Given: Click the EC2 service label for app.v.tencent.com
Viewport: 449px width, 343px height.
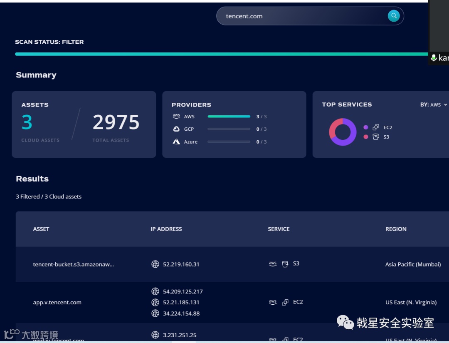Looking at the screenshot, I should pos(298,302).
